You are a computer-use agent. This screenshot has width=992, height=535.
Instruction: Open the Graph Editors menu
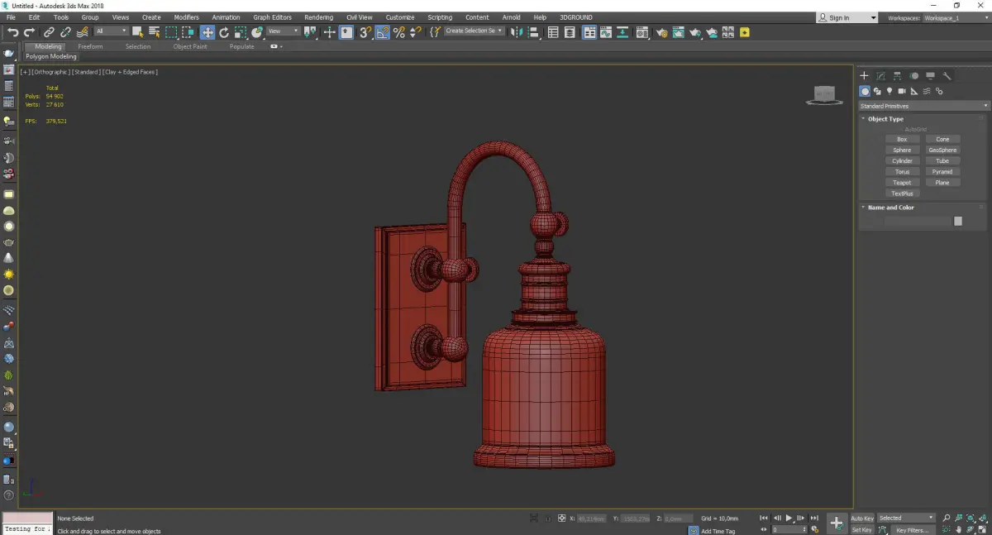click(x=272, y=17)
